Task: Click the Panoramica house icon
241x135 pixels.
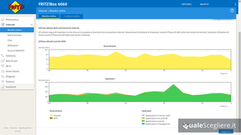Action: coord(3,20)
